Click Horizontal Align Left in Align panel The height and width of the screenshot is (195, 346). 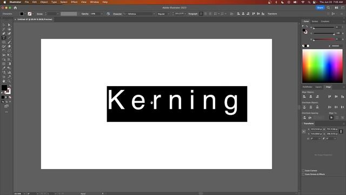(304, 96)
